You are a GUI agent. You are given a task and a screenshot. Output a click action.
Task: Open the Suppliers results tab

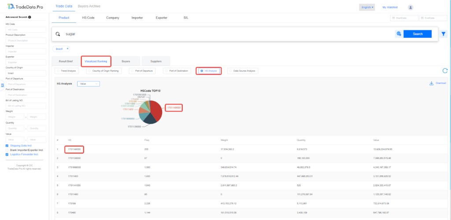point(155,62)
